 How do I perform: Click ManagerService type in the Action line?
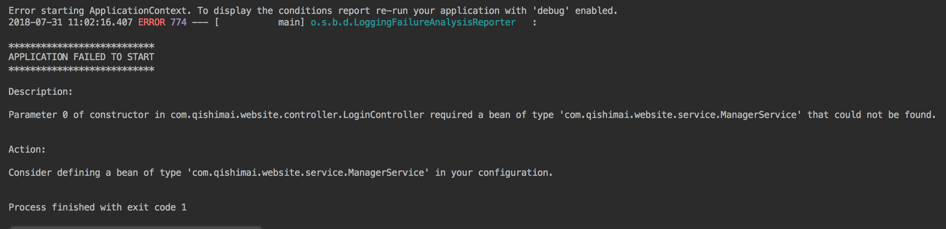(386, 173)
